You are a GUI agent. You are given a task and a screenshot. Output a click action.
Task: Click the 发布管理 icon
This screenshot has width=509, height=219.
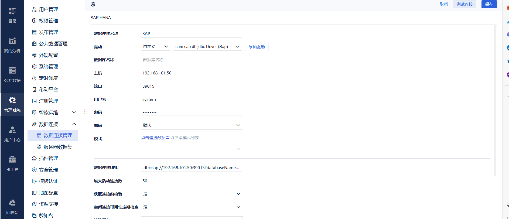coord(34,32)
